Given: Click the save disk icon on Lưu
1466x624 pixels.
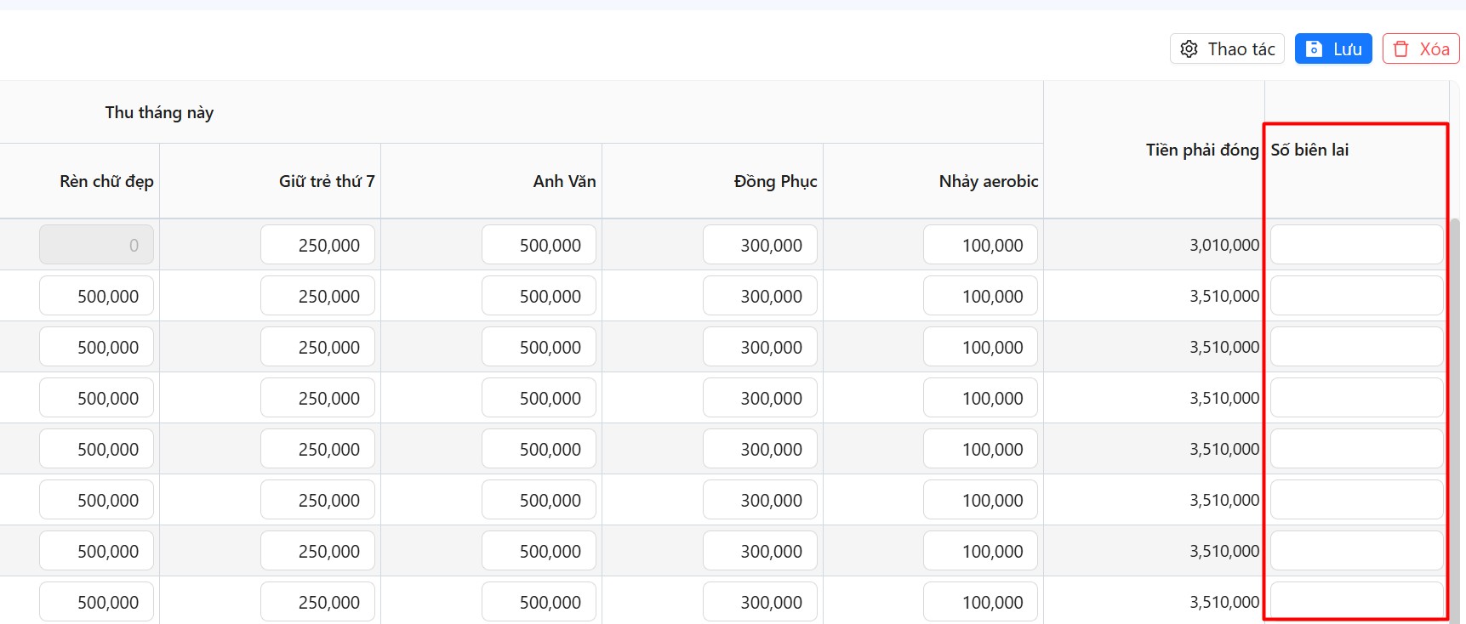Looking at the screenshot, I should coord(1314,49).
